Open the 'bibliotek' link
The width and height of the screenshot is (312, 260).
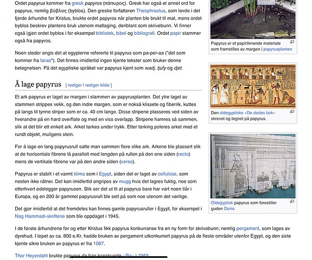[x=105, y=33]
